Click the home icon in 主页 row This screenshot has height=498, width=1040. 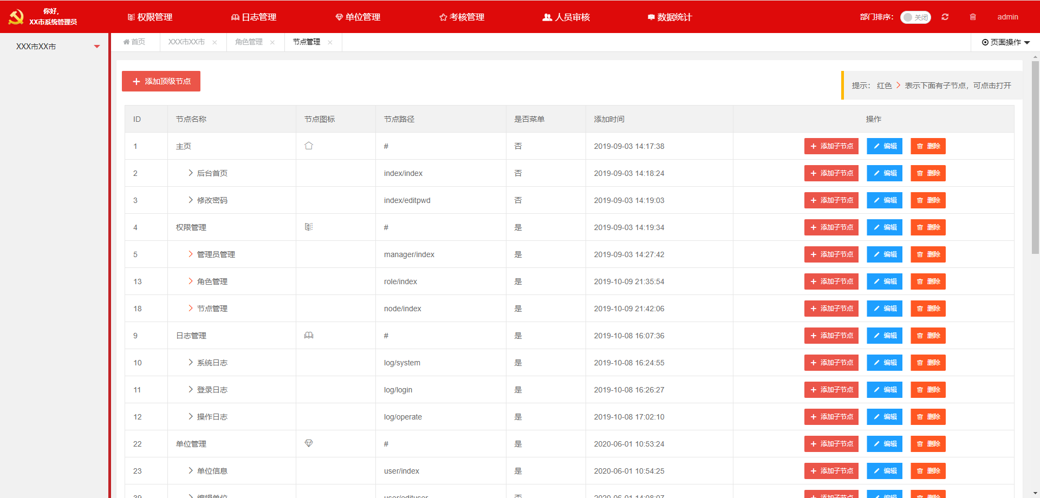coord(309,146)
